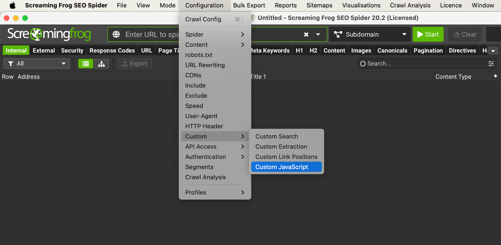501x245 pixels.
Task: Expand the API Access submenu
Action: pyautogui.click(x=215, y=147)
